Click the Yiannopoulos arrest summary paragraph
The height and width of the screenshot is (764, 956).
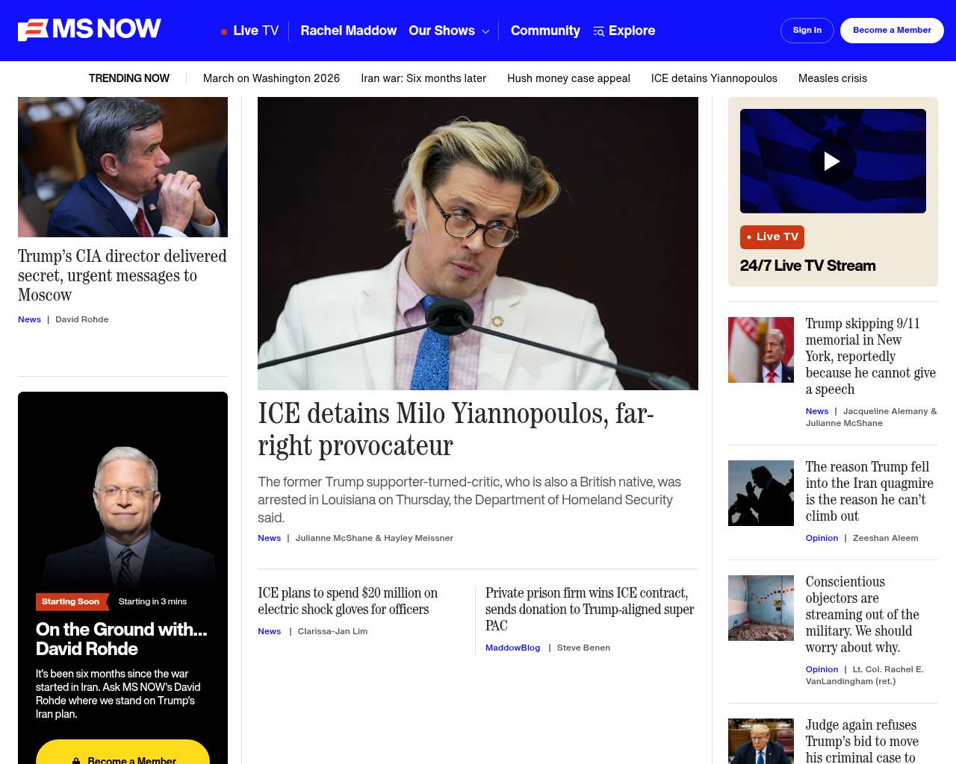(469, 500)
